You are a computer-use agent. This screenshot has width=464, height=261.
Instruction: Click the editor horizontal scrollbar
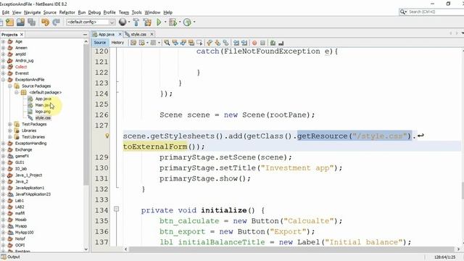(x=291, y=249)
